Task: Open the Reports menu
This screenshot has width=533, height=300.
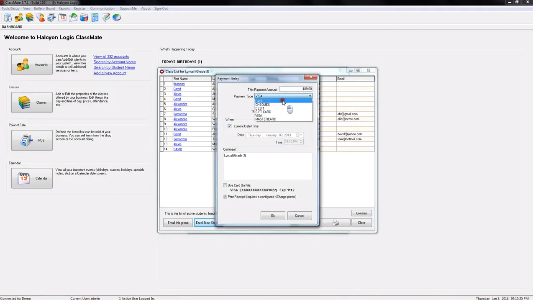Action: point(64,8)
